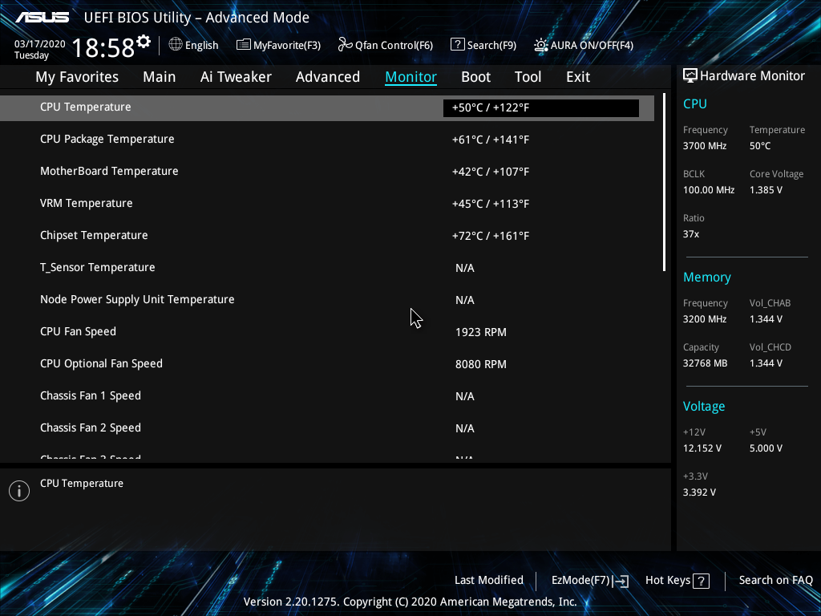The width and height of the screenshot is (821, 616).
Task: Click the Qfan Control fan icon
Action: (x=345, y=45)
